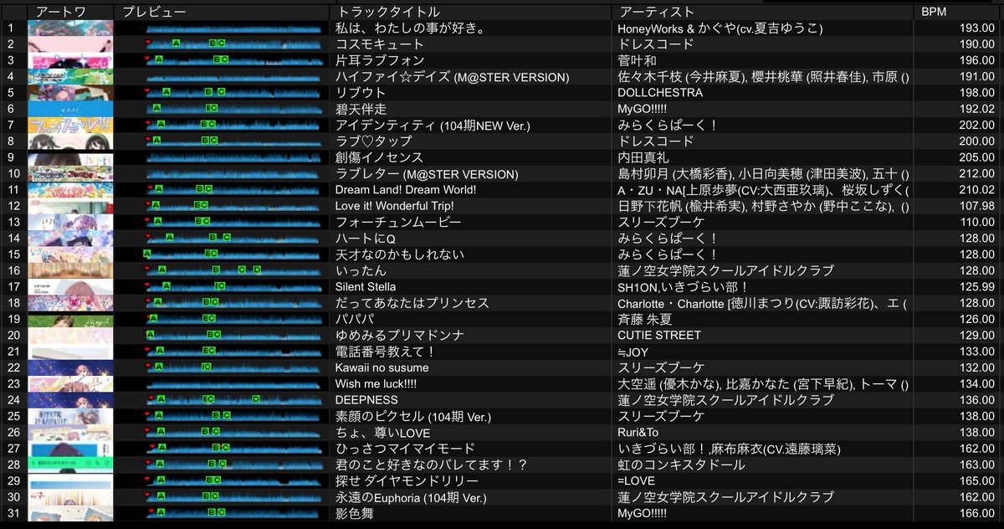This screenshot has width=1004, height=529.
Task: Select track title ゆめみるプリマドンナ
Action: click(399, 335)
